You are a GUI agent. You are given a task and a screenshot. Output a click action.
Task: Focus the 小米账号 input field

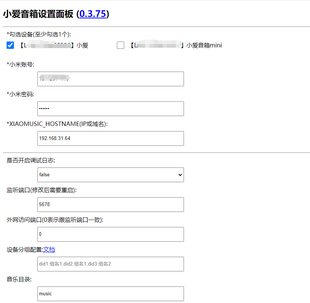point(110,79)
